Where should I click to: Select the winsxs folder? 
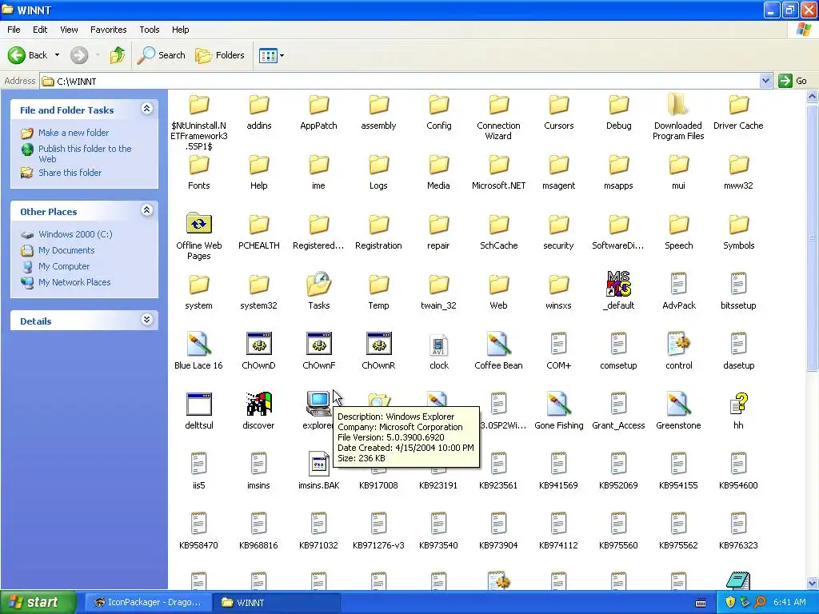[558, 285]
